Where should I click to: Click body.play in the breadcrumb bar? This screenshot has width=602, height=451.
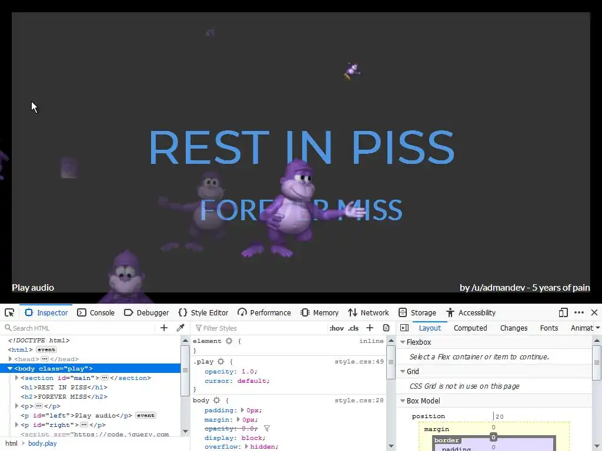tap(42, 443)
